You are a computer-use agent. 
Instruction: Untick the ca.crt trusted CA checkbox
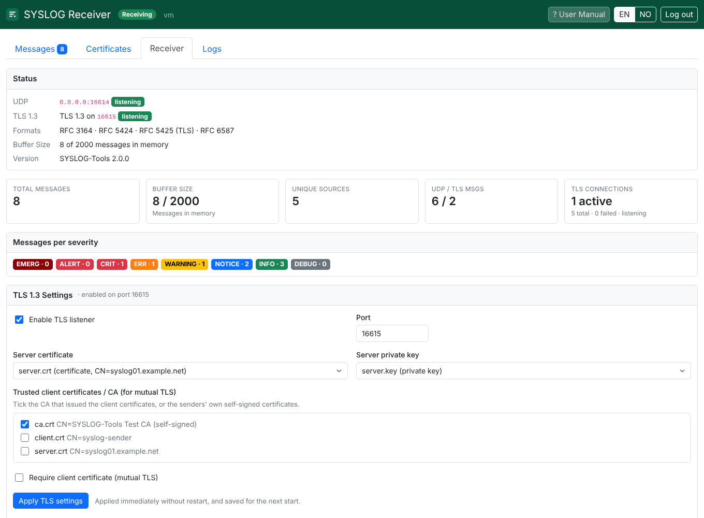click(25, 424)
